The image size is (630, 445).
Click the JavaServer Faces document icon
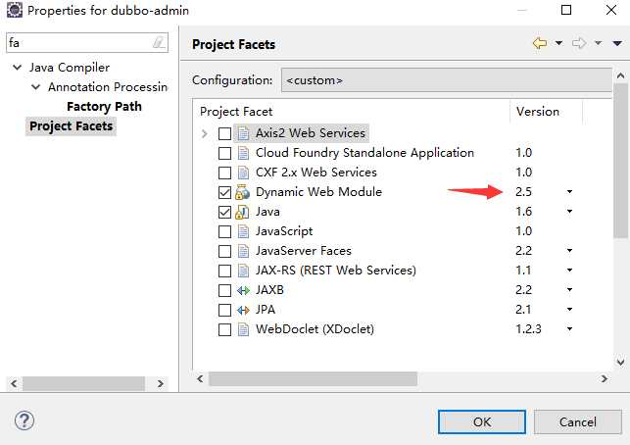coord(243,251)
